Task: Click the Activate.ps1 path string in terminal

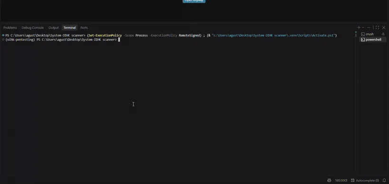Action: click(x=273, y=36)
